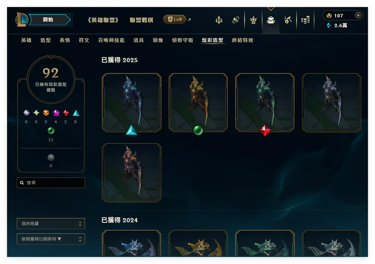
Task: Click the magenta gem filter icon
Action: coord(56,113)
